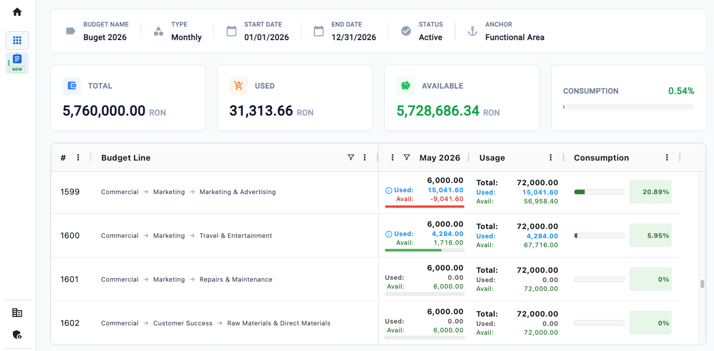
Task: Click the 0% badge on row 1601
Action: pos(650,279)
